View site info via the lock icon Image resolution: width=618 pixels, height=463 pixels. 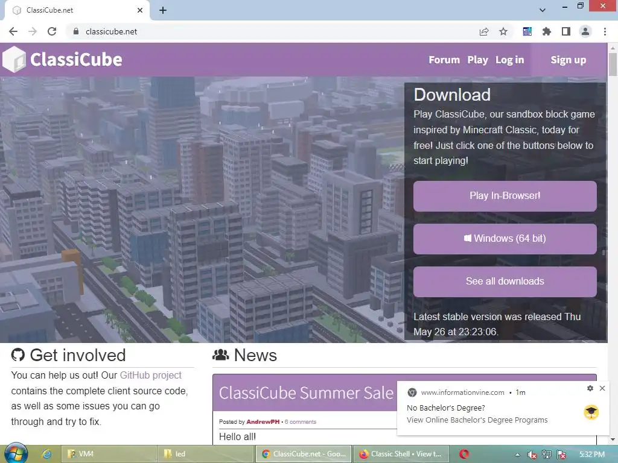[76, 31]
